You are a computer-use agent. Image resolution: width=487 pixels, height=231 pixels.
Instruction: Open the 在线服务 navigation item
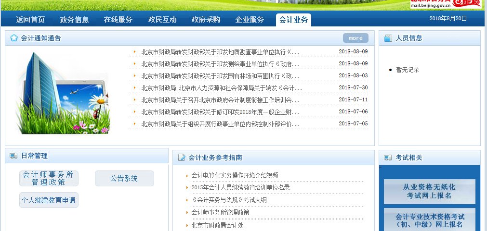118,20
